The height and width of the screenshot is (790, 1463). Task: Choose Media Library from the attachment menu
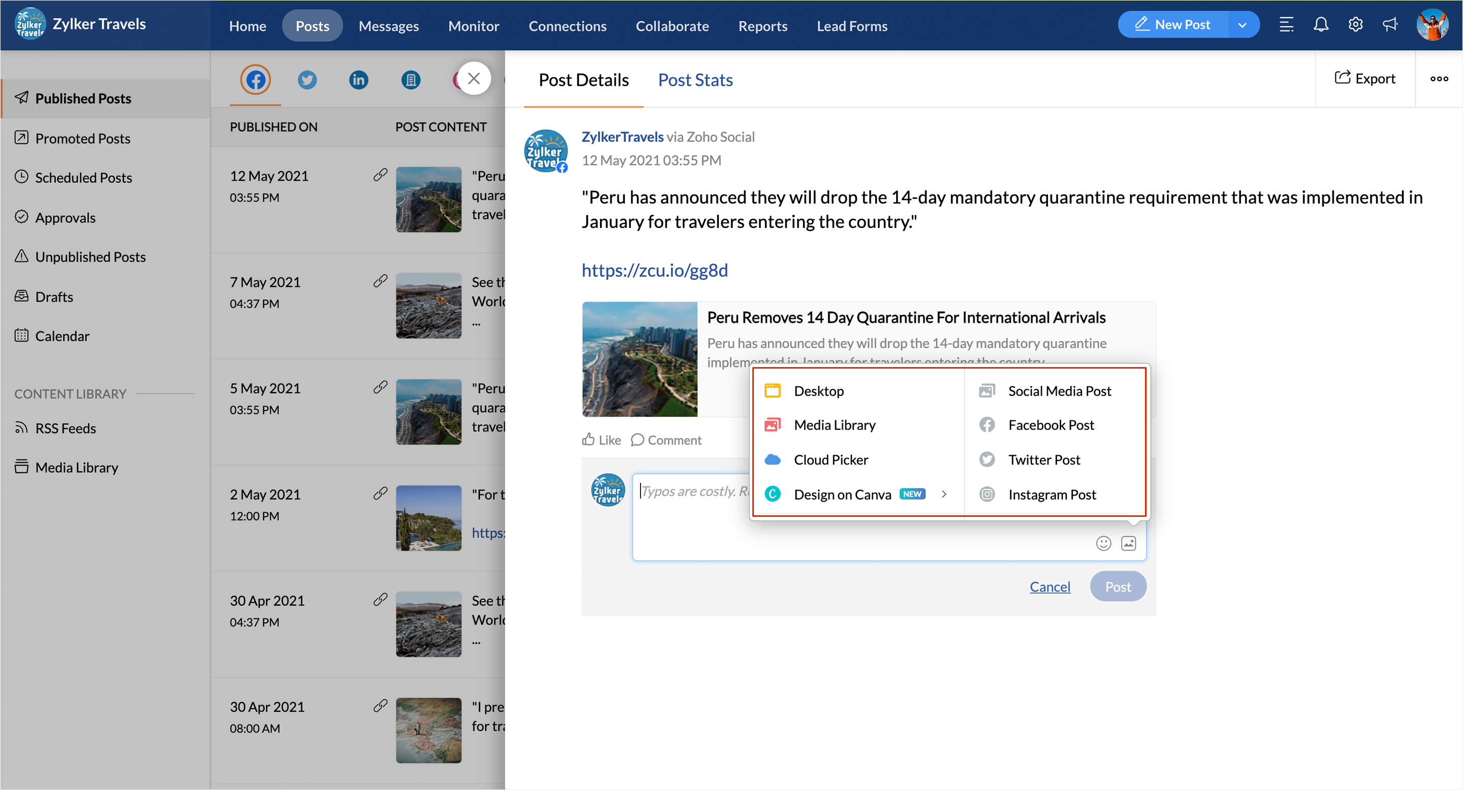834,424
